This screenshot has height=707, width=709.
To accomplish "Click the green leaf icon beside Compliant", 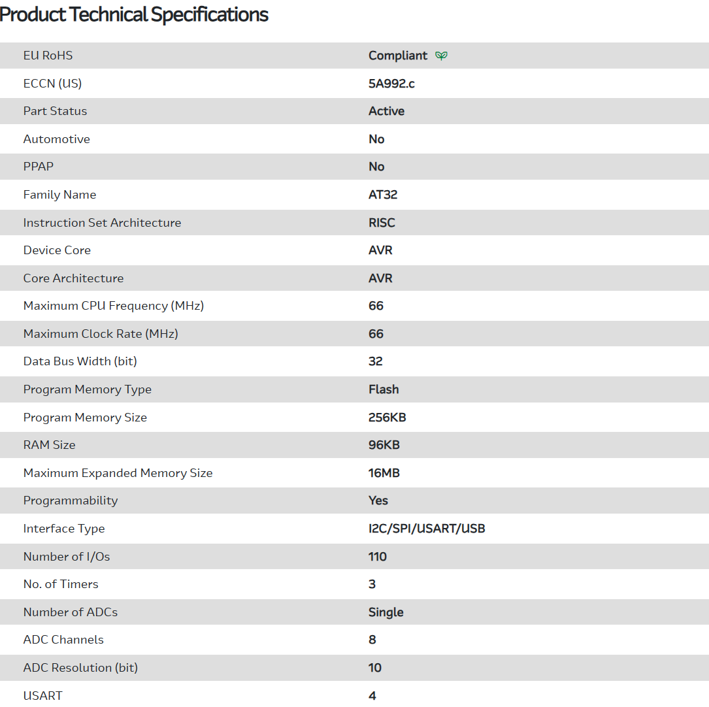I will tap(442, 56).
